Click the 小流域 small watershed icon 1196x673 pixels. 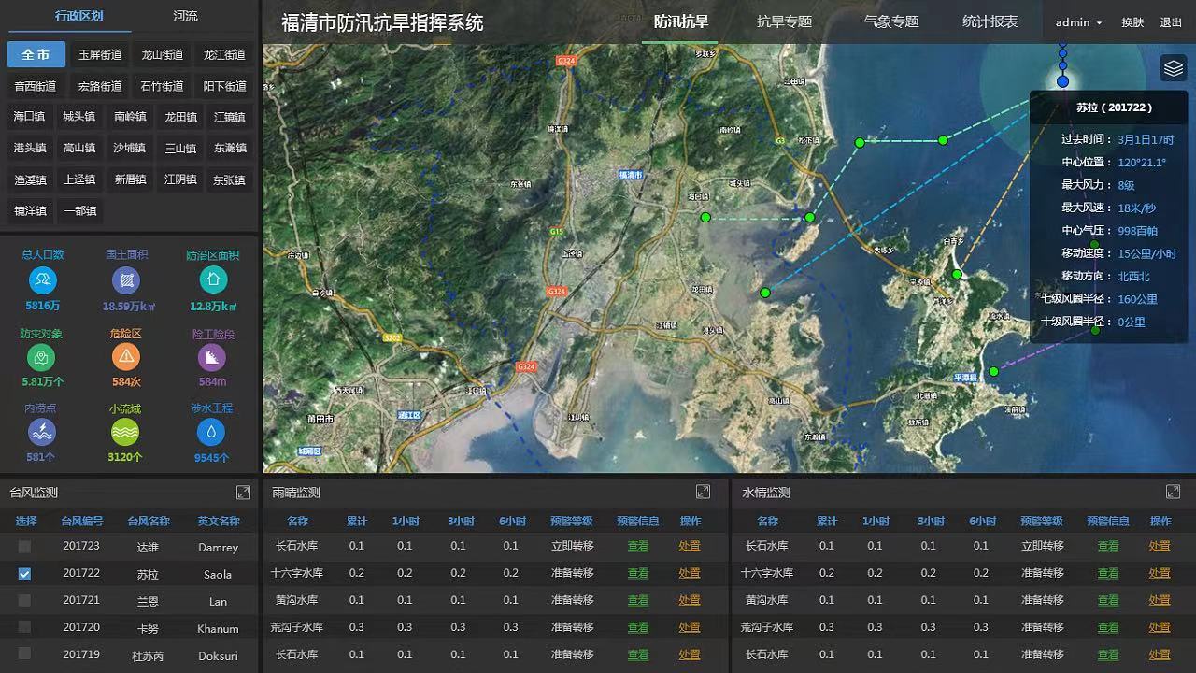[125, 432]
